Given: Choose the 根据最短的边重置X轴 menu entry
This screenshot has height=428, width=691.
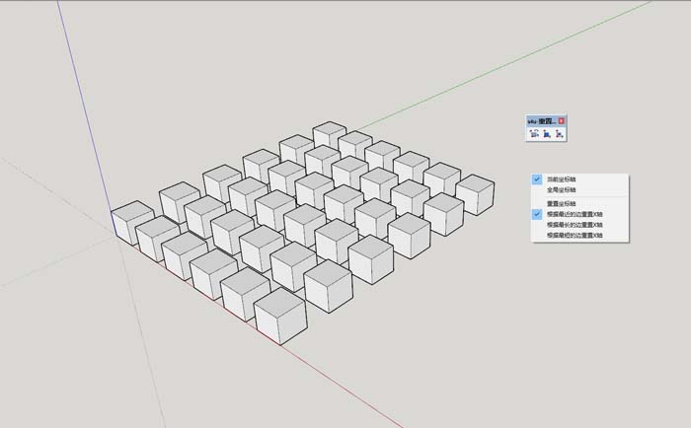Looking at the screenshot, I should [574, 236].
